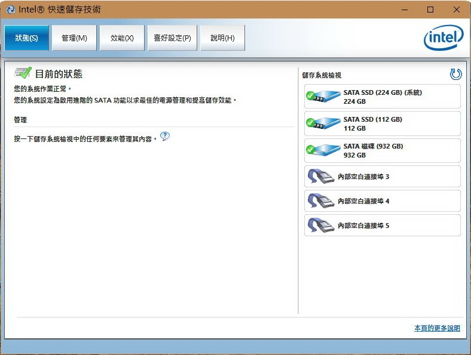Select the SATA SSD (112 GB) label
The image size is (471, 355).
pyautogui.click(x=373, y=119)
